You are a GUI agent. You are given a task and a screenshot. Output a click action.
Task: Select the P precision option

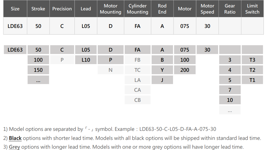pos(62,60)
